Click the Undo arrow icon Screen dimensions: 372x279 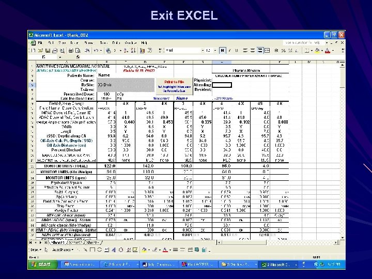point(96,51)
